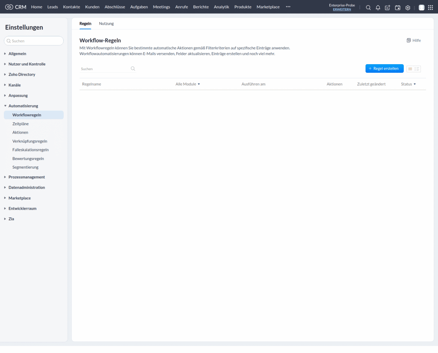Open the Zoho apps grid menu
This screenshot has width=438, height=353.
[x=431, y=7]
